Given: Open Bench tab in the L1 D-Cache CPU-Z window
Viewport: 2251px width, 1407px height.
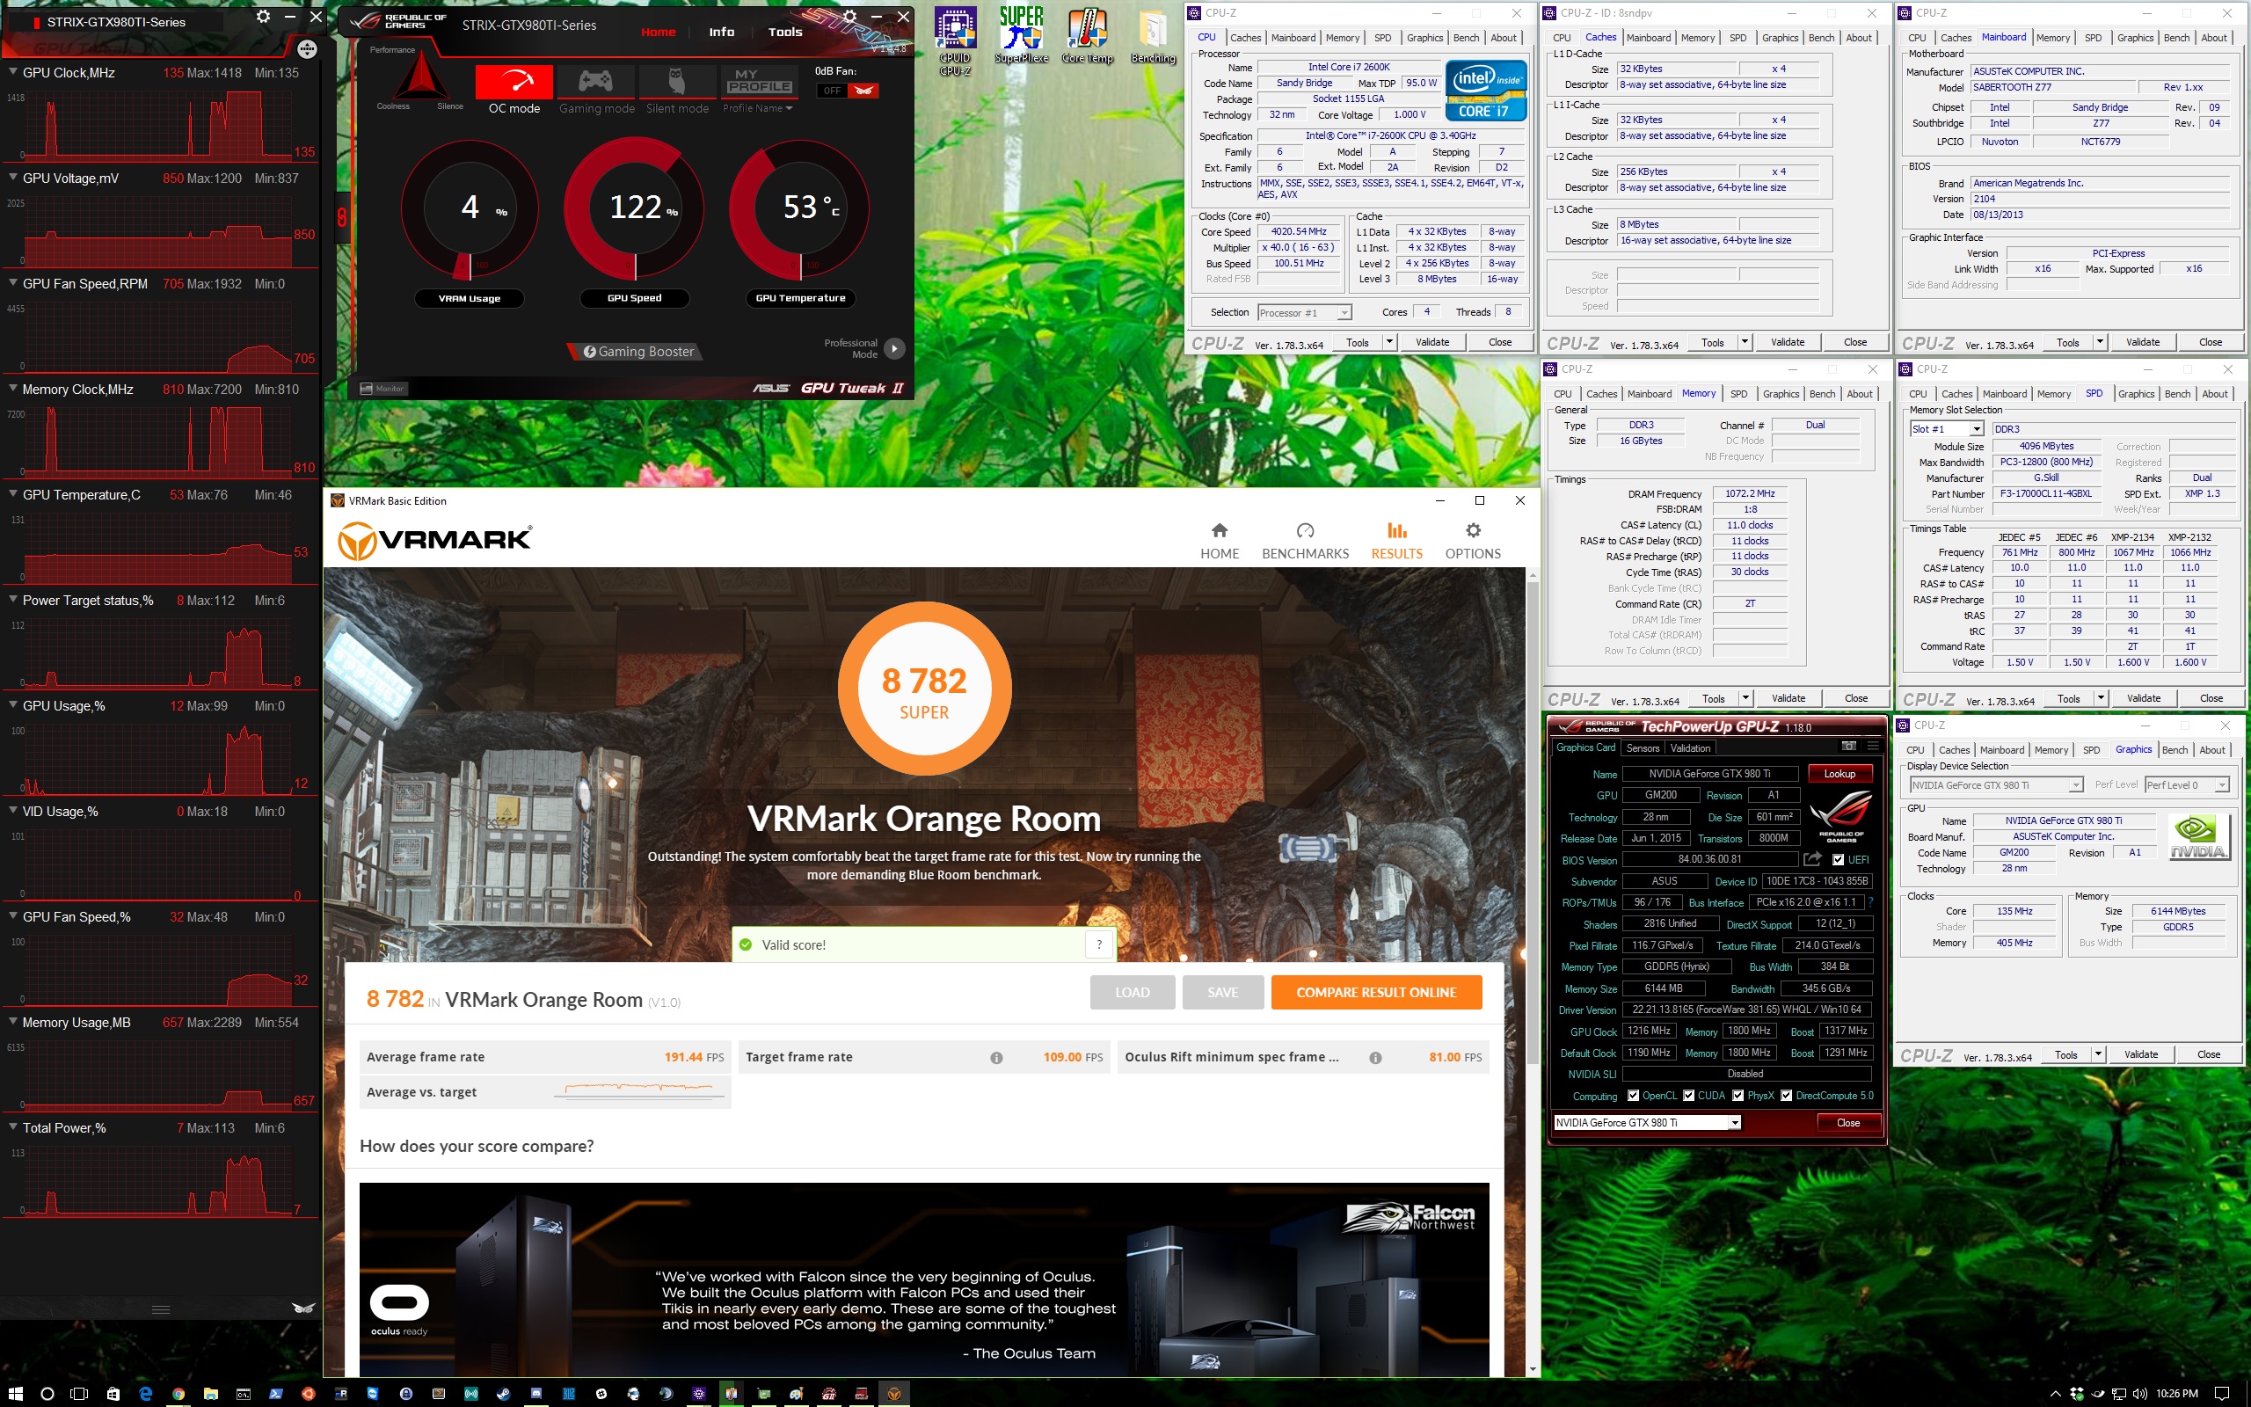Looking at the screenshot, I should [x=1821, y=38].
